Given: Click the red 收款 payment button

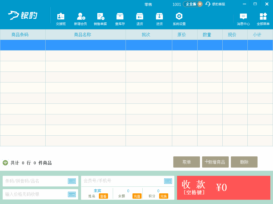Looking at the screenshot, I should (224, 188).
